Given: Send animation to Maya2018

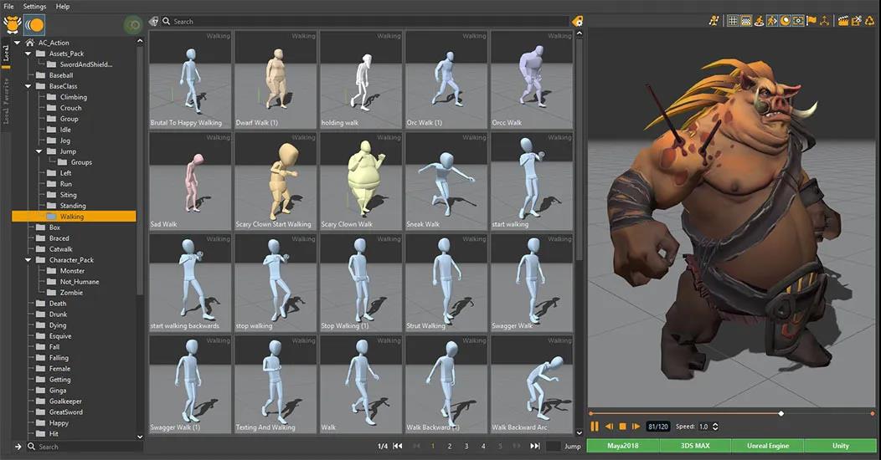Looking at the screenshot, I should point(623,446).
